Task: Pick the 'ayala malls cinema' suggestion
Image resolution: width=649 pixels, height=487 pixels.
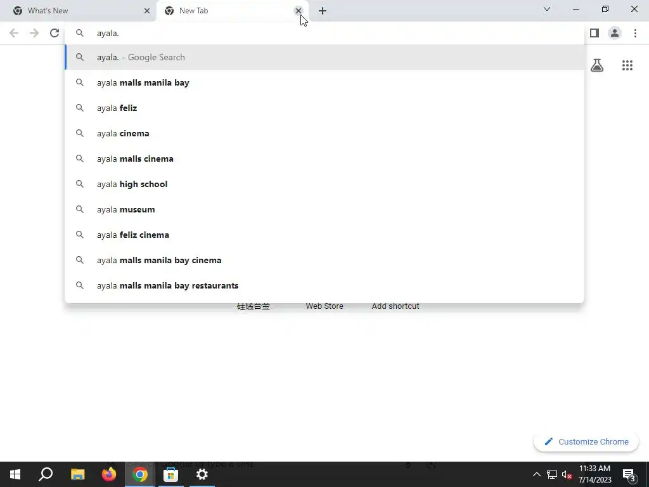Action: 324,159
